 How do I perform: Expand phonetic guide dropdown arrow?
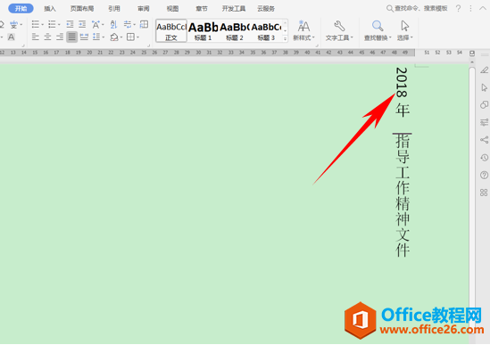[x=21, y=25]
